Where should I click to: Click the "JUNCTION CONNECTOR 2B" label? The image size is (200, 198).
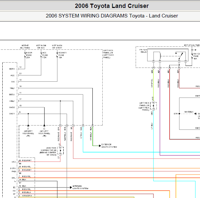point(48,152)
